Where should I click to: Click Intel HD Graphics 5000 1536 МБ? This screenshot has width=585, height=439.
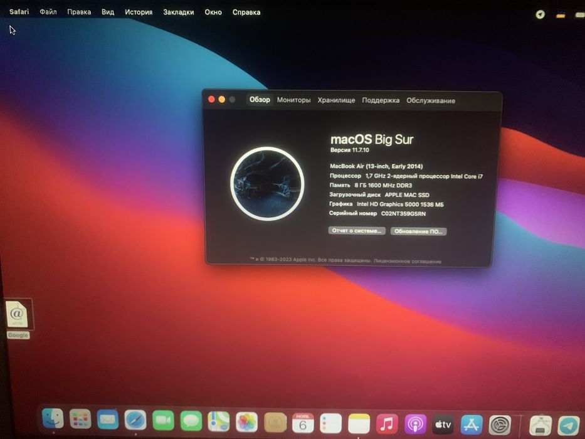(400, 204)
